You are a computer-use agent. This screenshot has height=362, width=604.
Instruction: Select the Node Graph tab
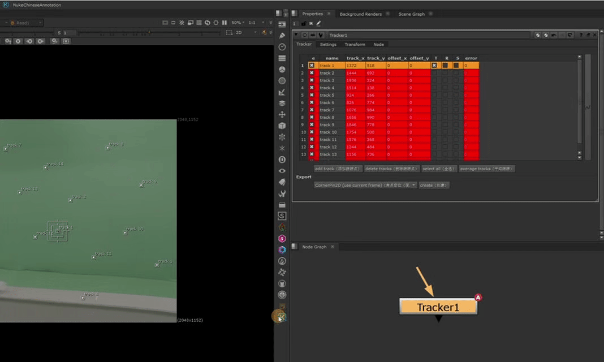click(x=314, y=247)
